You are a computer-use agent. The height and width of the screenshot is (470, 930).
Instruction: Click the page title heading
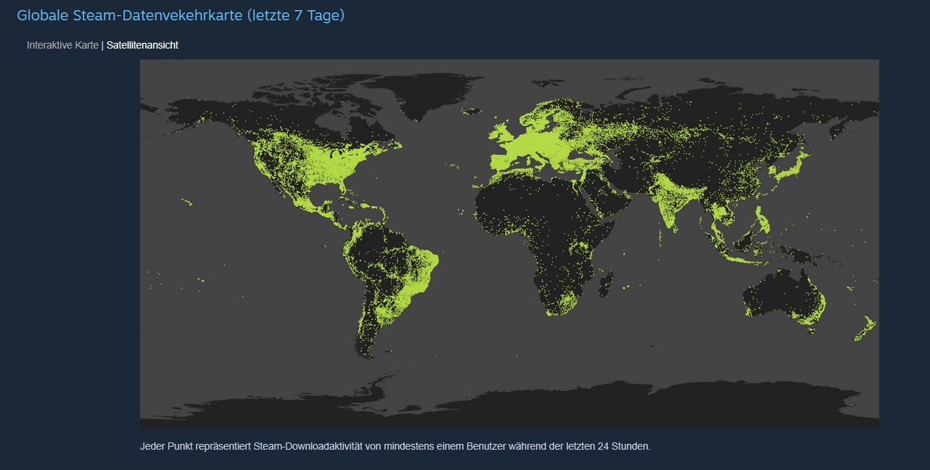181,15
